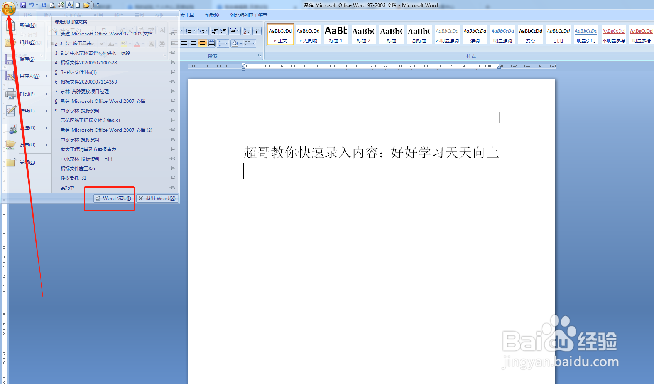This screenshot has height=384, width=654.
Task: Apply the 标题 1 style thumbnail
Action: tap(336, 34)
